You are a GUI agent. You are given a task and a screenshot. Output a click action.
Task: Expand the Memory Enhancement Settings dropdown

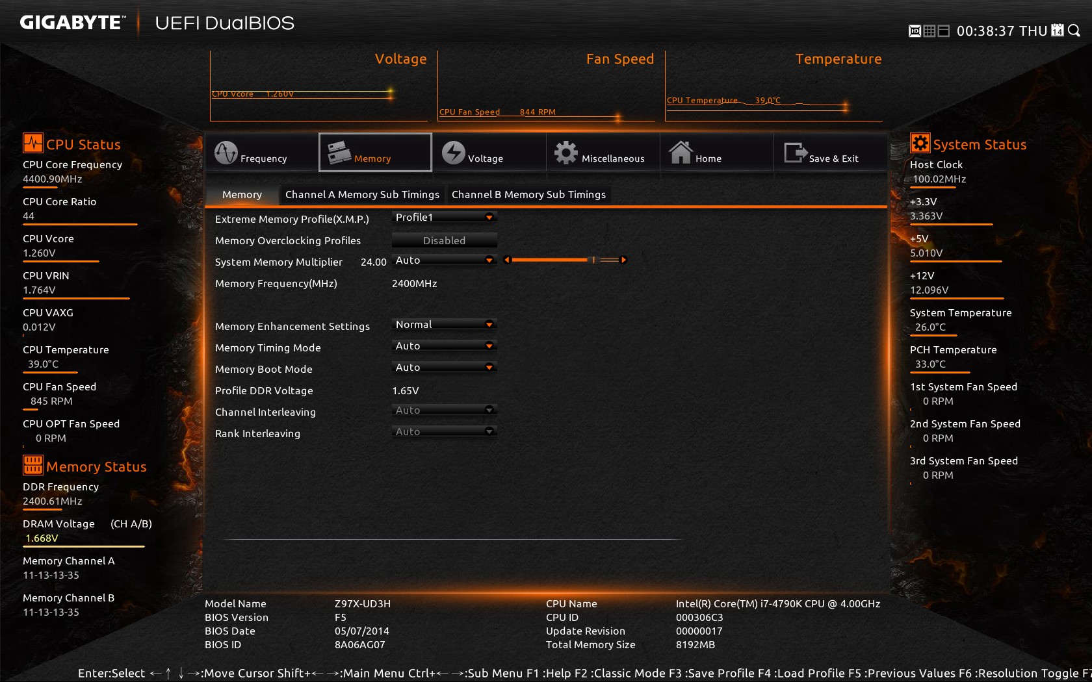point(445,325)
